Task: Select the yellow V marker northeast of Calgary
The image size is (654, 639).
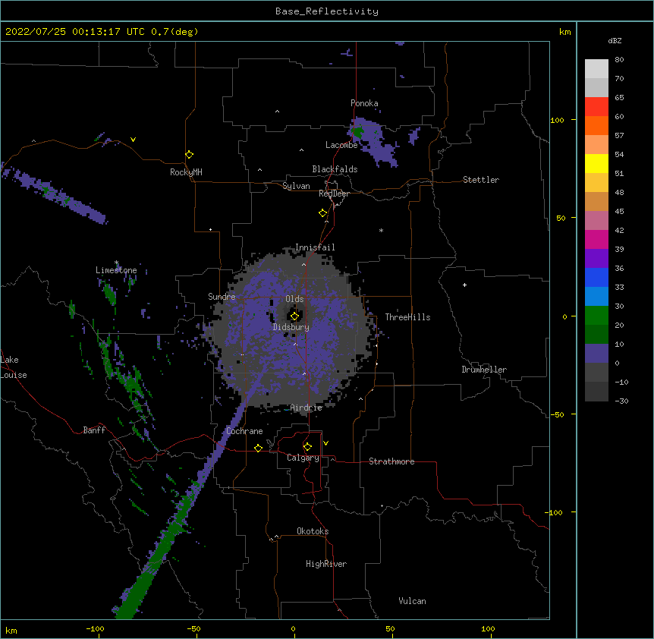Action: [325, 443]
